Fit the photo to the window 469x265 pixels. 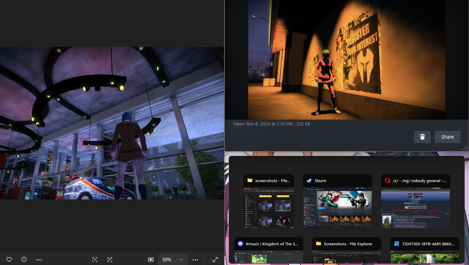tap(151, 260)
